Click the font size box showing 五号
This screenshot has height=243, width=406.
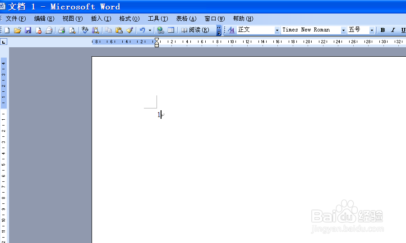click(x=359, y=30)
